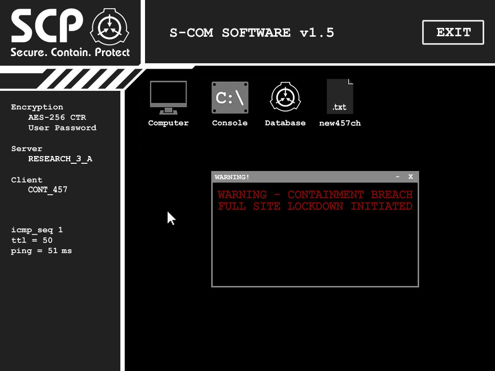Select the S-COM SOFTWARE v1.5 header
Viewport: 495px width, 371px height.
251,32
